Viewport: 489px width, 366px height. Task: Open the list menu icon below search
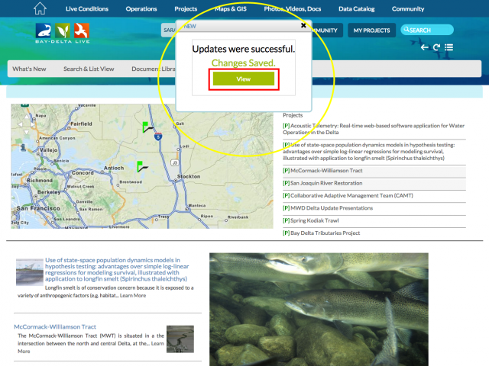point(449,47)
